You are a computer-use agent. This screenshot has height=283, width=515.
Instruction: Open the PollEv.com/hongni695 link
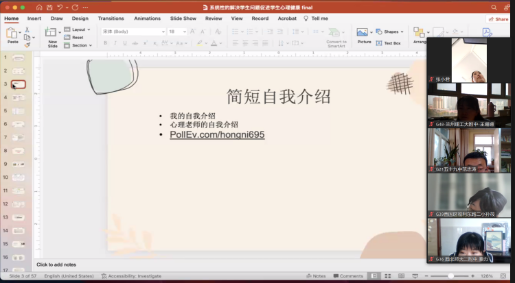tap(217, 135)
